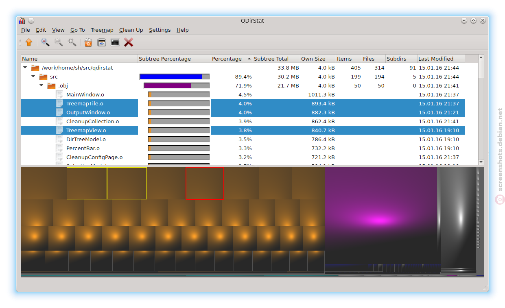
Task: Click the Zoom Out magnifier icon
Action: point(59,42)
